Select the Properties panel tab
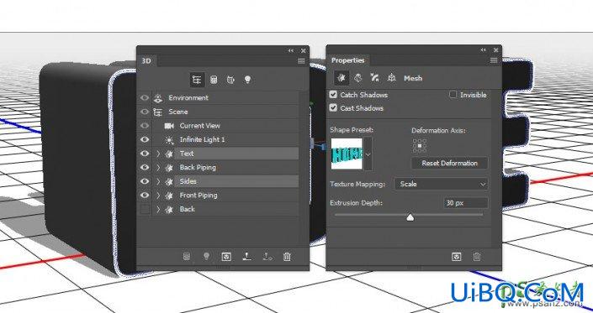The width and height of the screenshot is (593, 313). [x=348, y=60]
